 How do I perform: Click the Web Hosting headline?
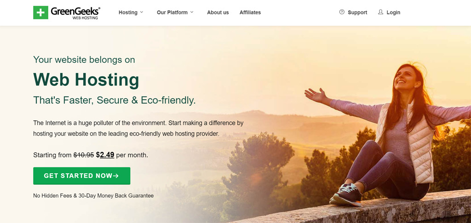86,79
